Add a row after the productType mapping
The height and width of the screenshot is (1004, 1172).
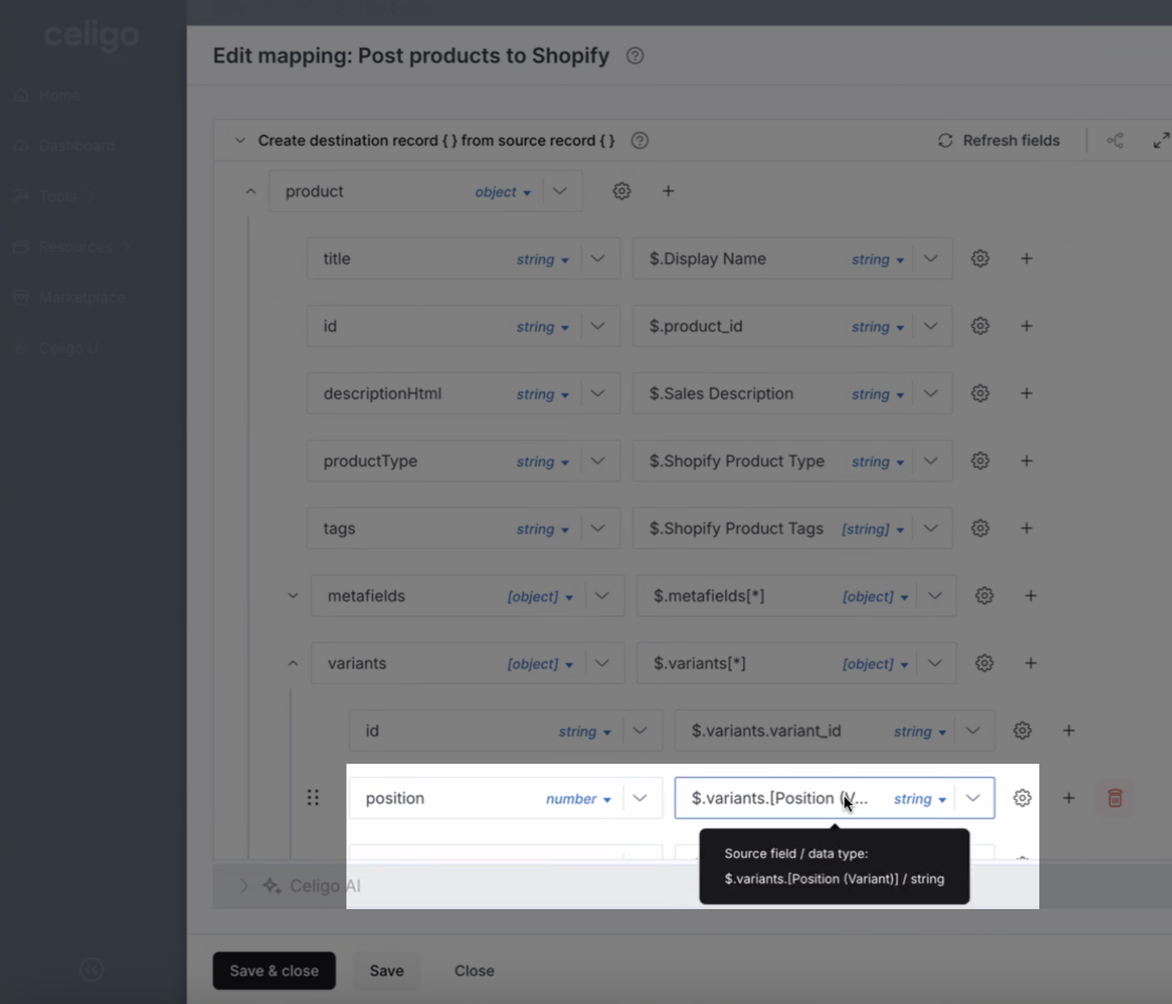(x=1027, y=461)
